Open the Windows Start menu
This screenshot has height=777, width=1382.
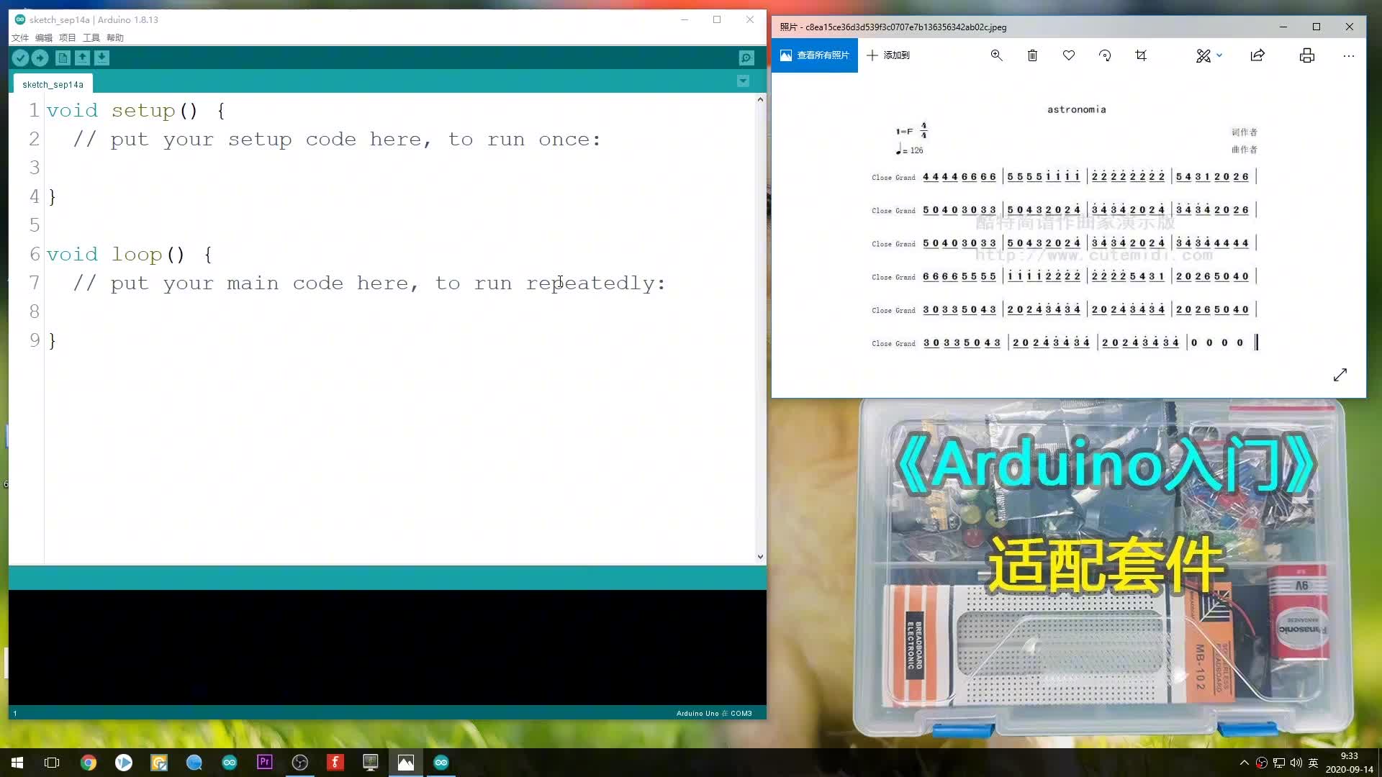tap(17, 763)
